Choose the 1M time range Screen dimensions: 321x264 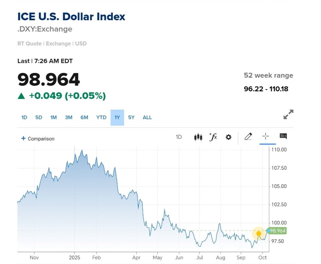[x=53, y=118]
